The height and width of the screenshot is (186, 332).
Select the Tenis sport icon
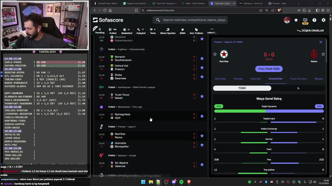click(x=153, y=31)
